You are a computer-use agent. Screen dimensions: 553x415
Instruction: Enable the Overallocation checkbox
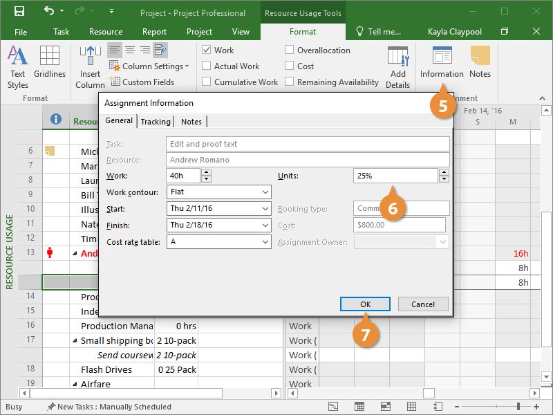(290, 50)
